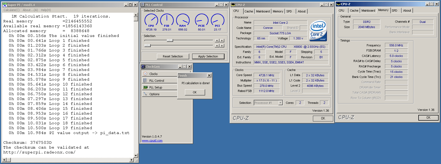The image size is (441, 164).
Task: Click the Multiplier value x 17.0 ( 6 - 11 )
Action: (x=267, y=80)
